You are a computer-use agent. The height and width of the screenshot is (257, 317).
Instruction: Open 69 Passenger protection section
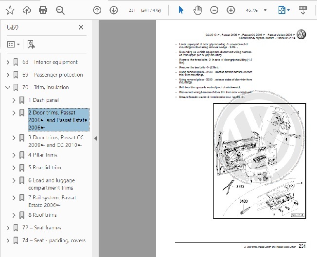coord(53,75)
